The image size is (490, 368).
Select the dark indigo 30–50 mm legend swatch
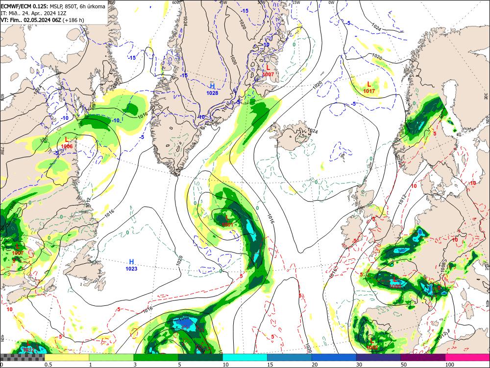(378, 357)
